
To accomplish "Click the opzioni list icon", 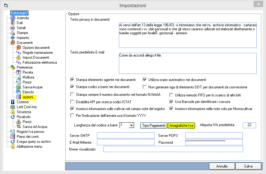I will (x=19, y=97).
